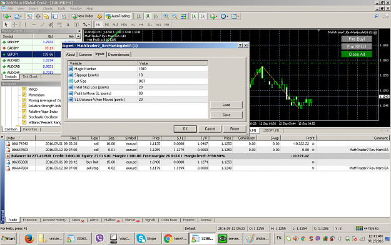The image size is (391, 245).
Task: Open the Account History terminal tab
Action: 54,220
